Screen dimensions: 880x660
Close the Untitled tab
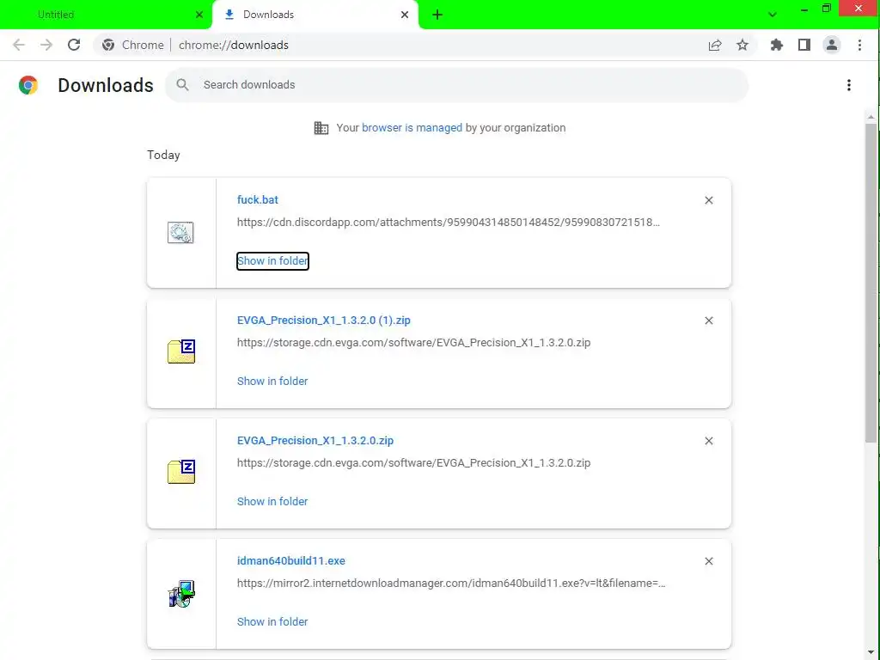199,15
